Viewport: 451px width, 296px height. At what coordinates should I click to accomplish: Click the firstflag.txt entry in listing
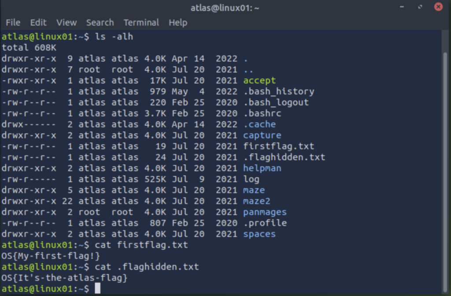279,146
